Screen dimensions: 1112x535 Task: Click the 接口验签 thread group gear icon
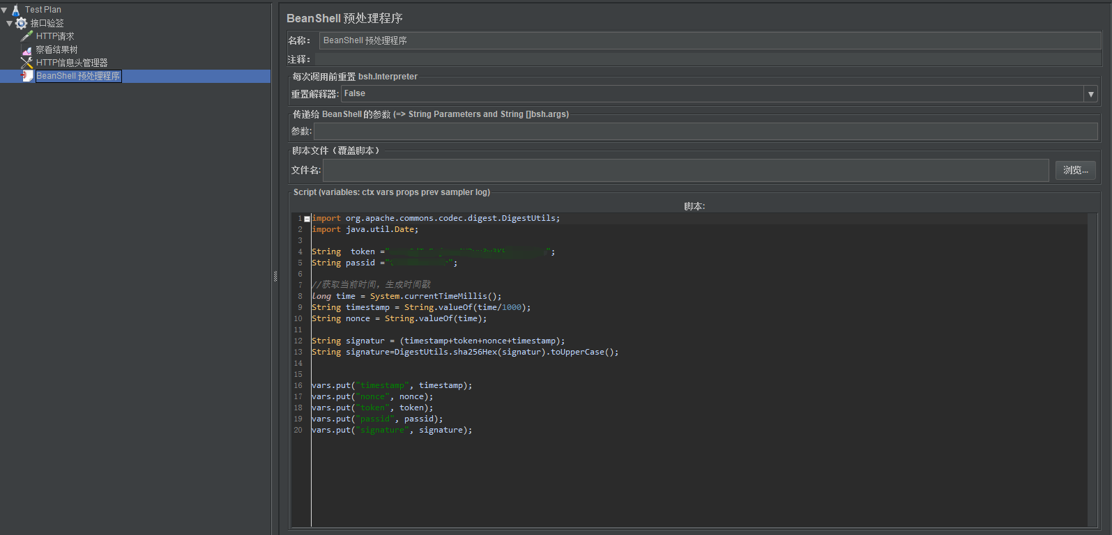[x=21, y=23]
